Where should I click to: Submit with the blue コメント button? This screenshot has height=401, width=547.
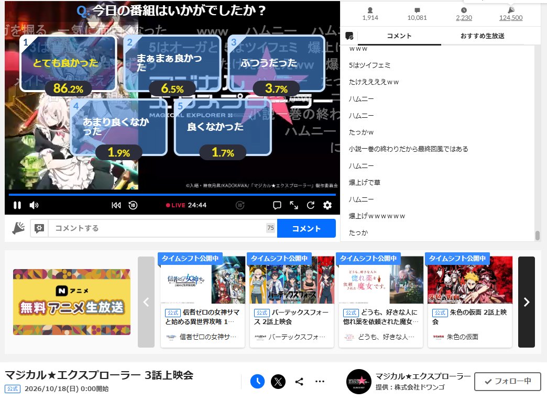pos(307,228)
